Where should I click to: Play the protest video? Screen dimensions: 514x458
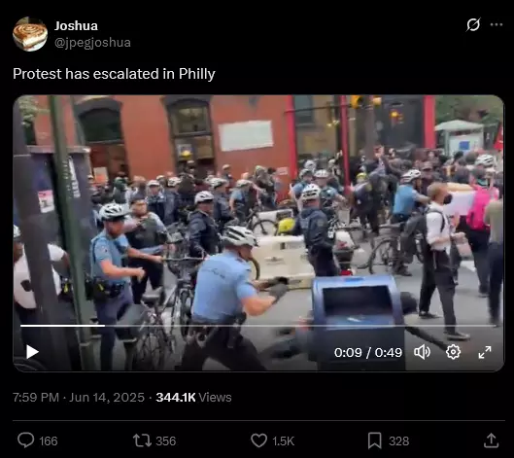click(x=32, y=352)
